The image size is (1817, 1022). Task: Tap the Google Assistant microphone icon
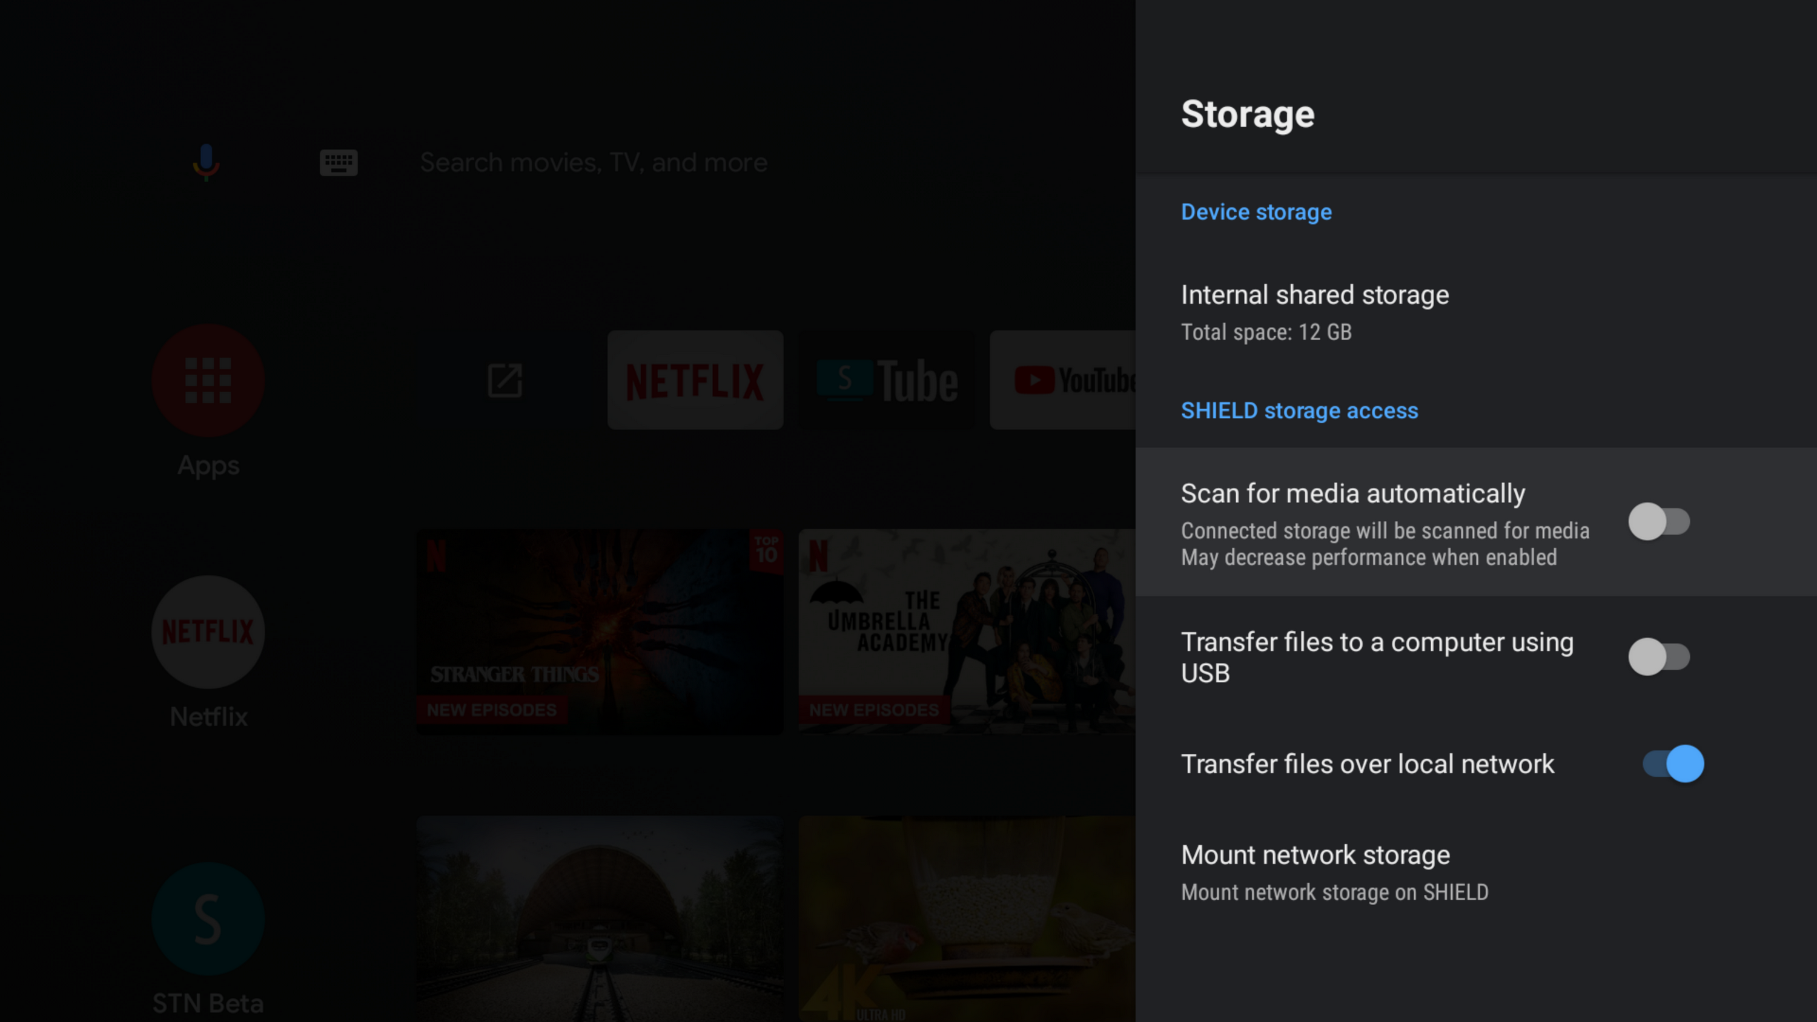click(206, 162)
